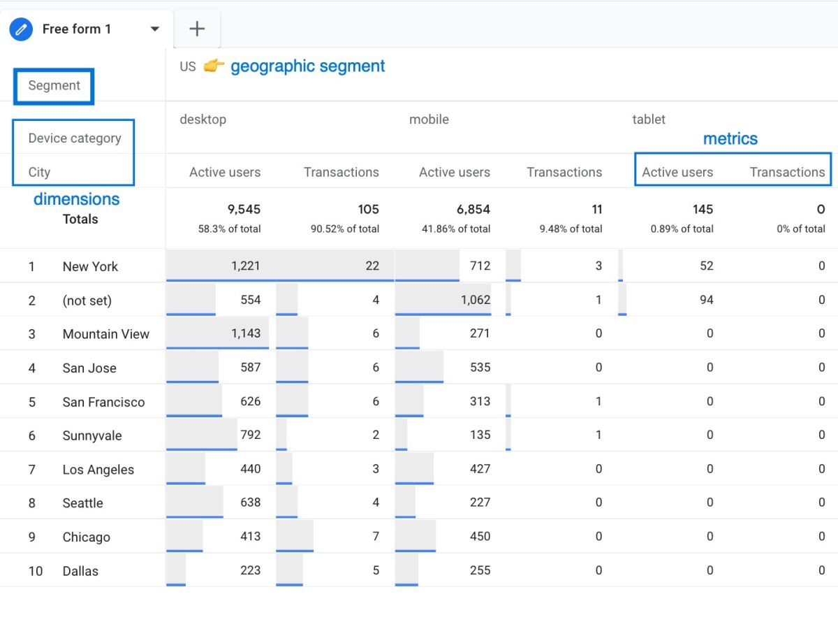Image resolution: width=838 pixels, height=622 pixels.
Task: Click the US segment header
Action: [x=188, y=66]
